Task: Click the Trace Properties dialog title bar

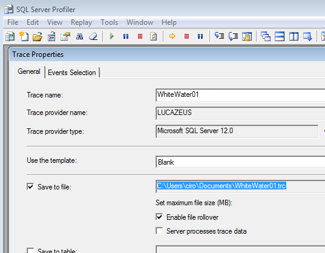Action: pyautogui.click(x=167, y=54)
